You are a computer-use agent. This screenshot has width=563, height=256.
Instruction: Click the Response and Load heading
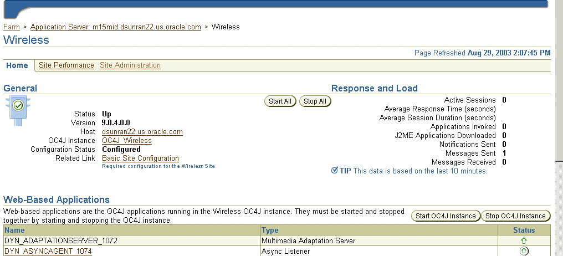coord(374,88)
